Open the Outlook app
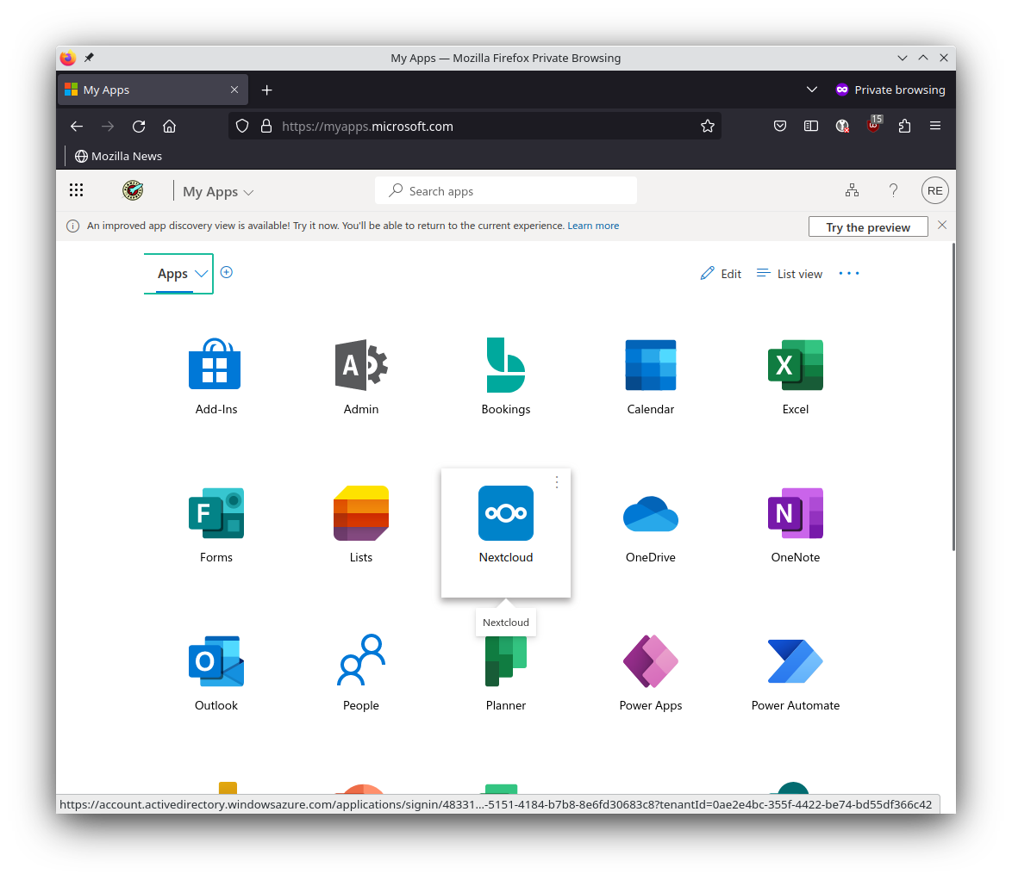This screenshot has width=1012, height=880. [x=216, y=662]
